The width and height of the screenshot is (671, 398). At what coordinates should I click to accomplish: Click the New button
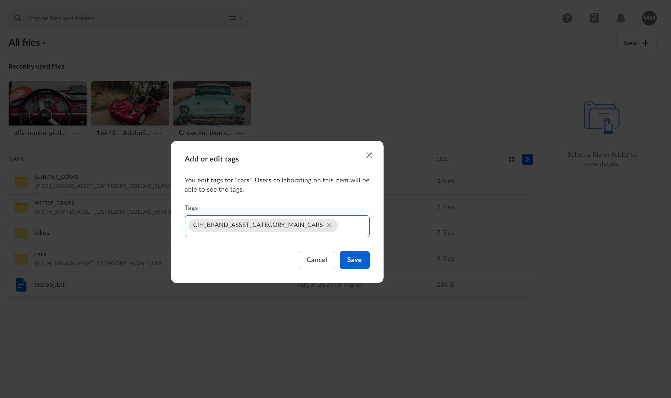click(x=636, y=43)
